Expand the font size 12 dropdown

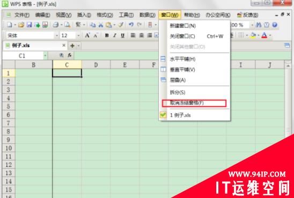point(78,35)
